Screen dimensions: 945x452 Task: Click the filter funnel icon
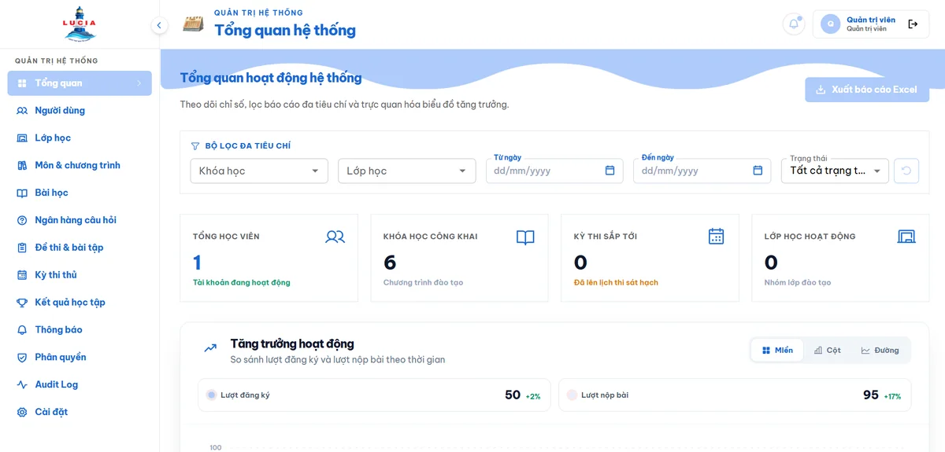(195, 146)
